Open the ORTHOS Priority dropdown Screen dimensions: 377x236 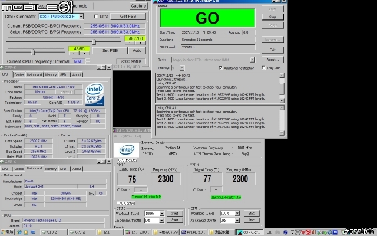(182, 68)
